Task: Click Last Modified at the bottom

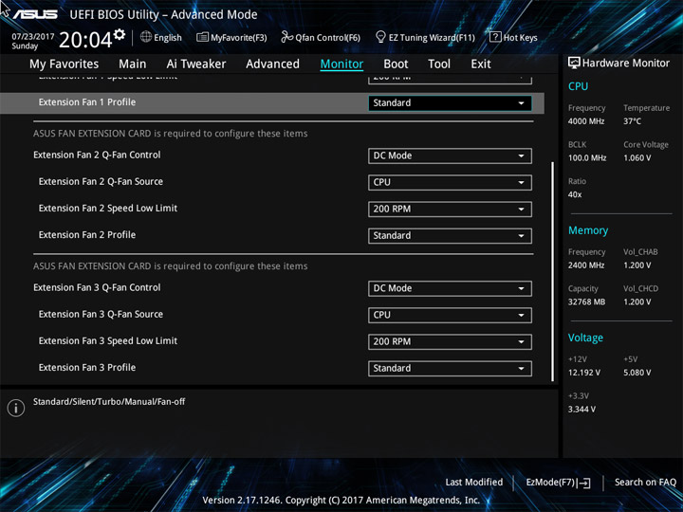Action: point(474,483)
